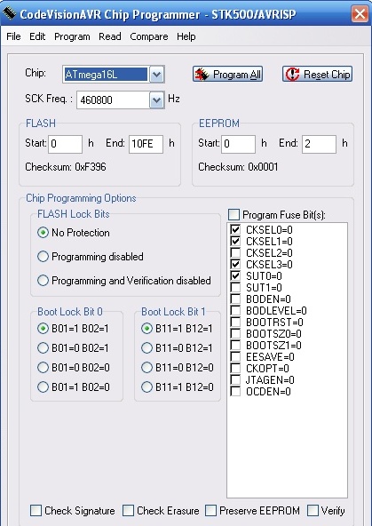This screenshot has height=526, width=372.
Task: Uncheck the SUT0=0 fuse bit
Action: (235, 275)
